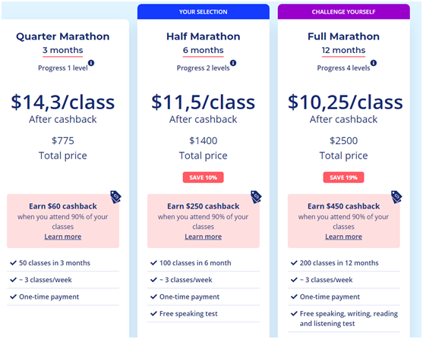This screenshot has width=423, height=339.
Task: Click the info icon beside Progress 2 levels
Action: (233, 63)
